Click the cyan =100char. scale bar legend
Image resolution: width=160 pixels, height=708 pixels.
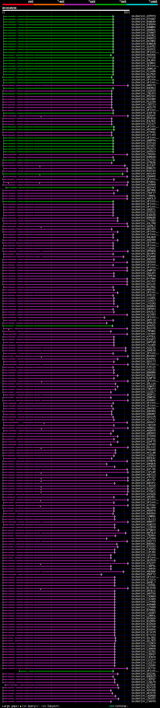119,706
